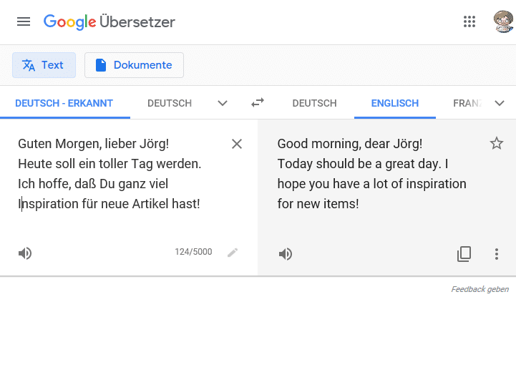Switch to Dokumente translation mode
516x385 pixels.
coord(134,65)
